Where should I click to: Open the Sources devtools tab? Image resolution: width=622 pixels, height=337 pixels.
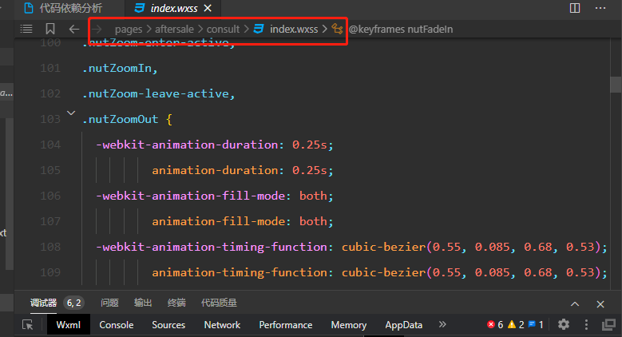[168, 325]
